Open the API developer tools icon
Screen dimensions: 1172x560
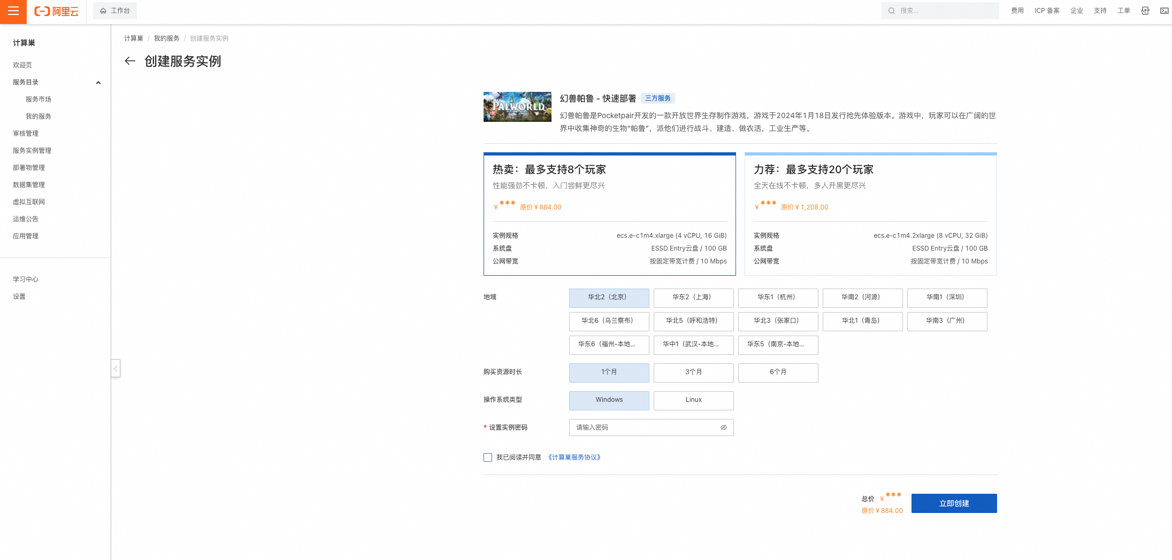pos(1145,11)
